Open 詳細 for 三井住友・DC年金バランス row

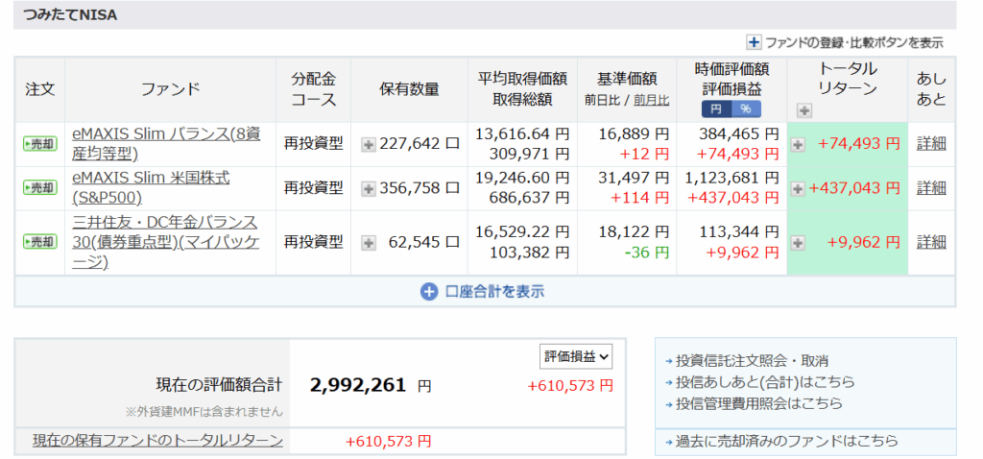[x=931, y=241]
